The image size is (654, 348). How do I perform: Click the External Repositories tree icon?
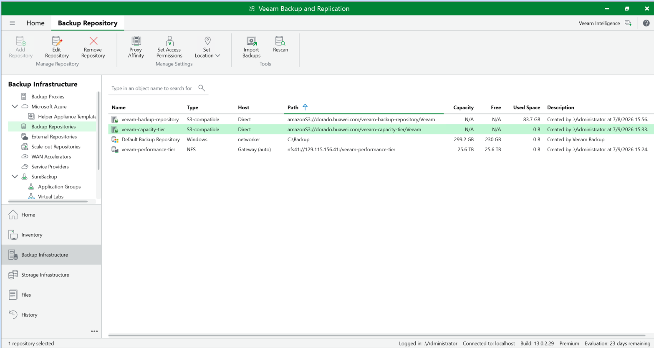25,137
